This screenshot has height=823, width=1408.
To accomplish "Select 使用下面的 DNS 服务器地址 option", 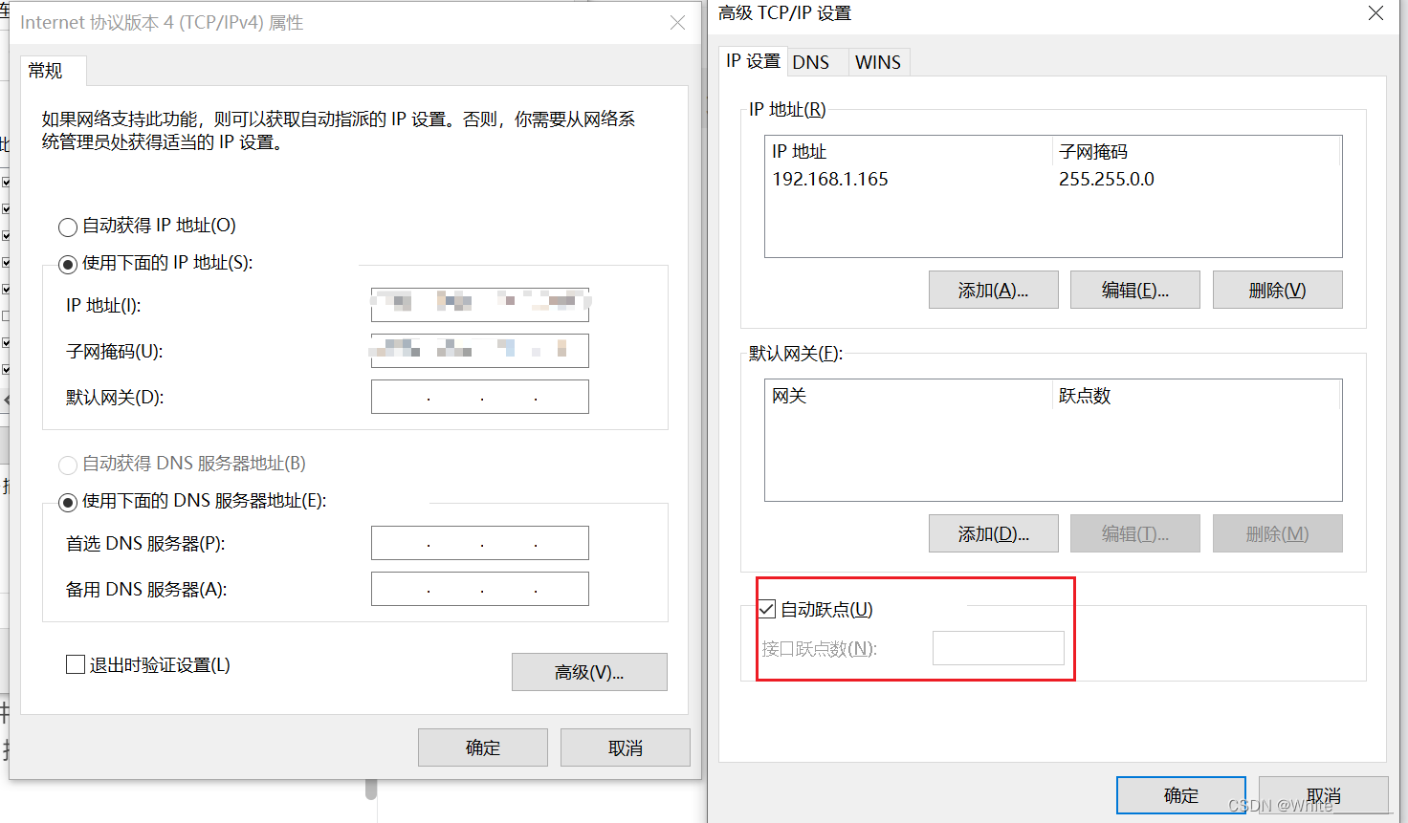I will point(67,501).
